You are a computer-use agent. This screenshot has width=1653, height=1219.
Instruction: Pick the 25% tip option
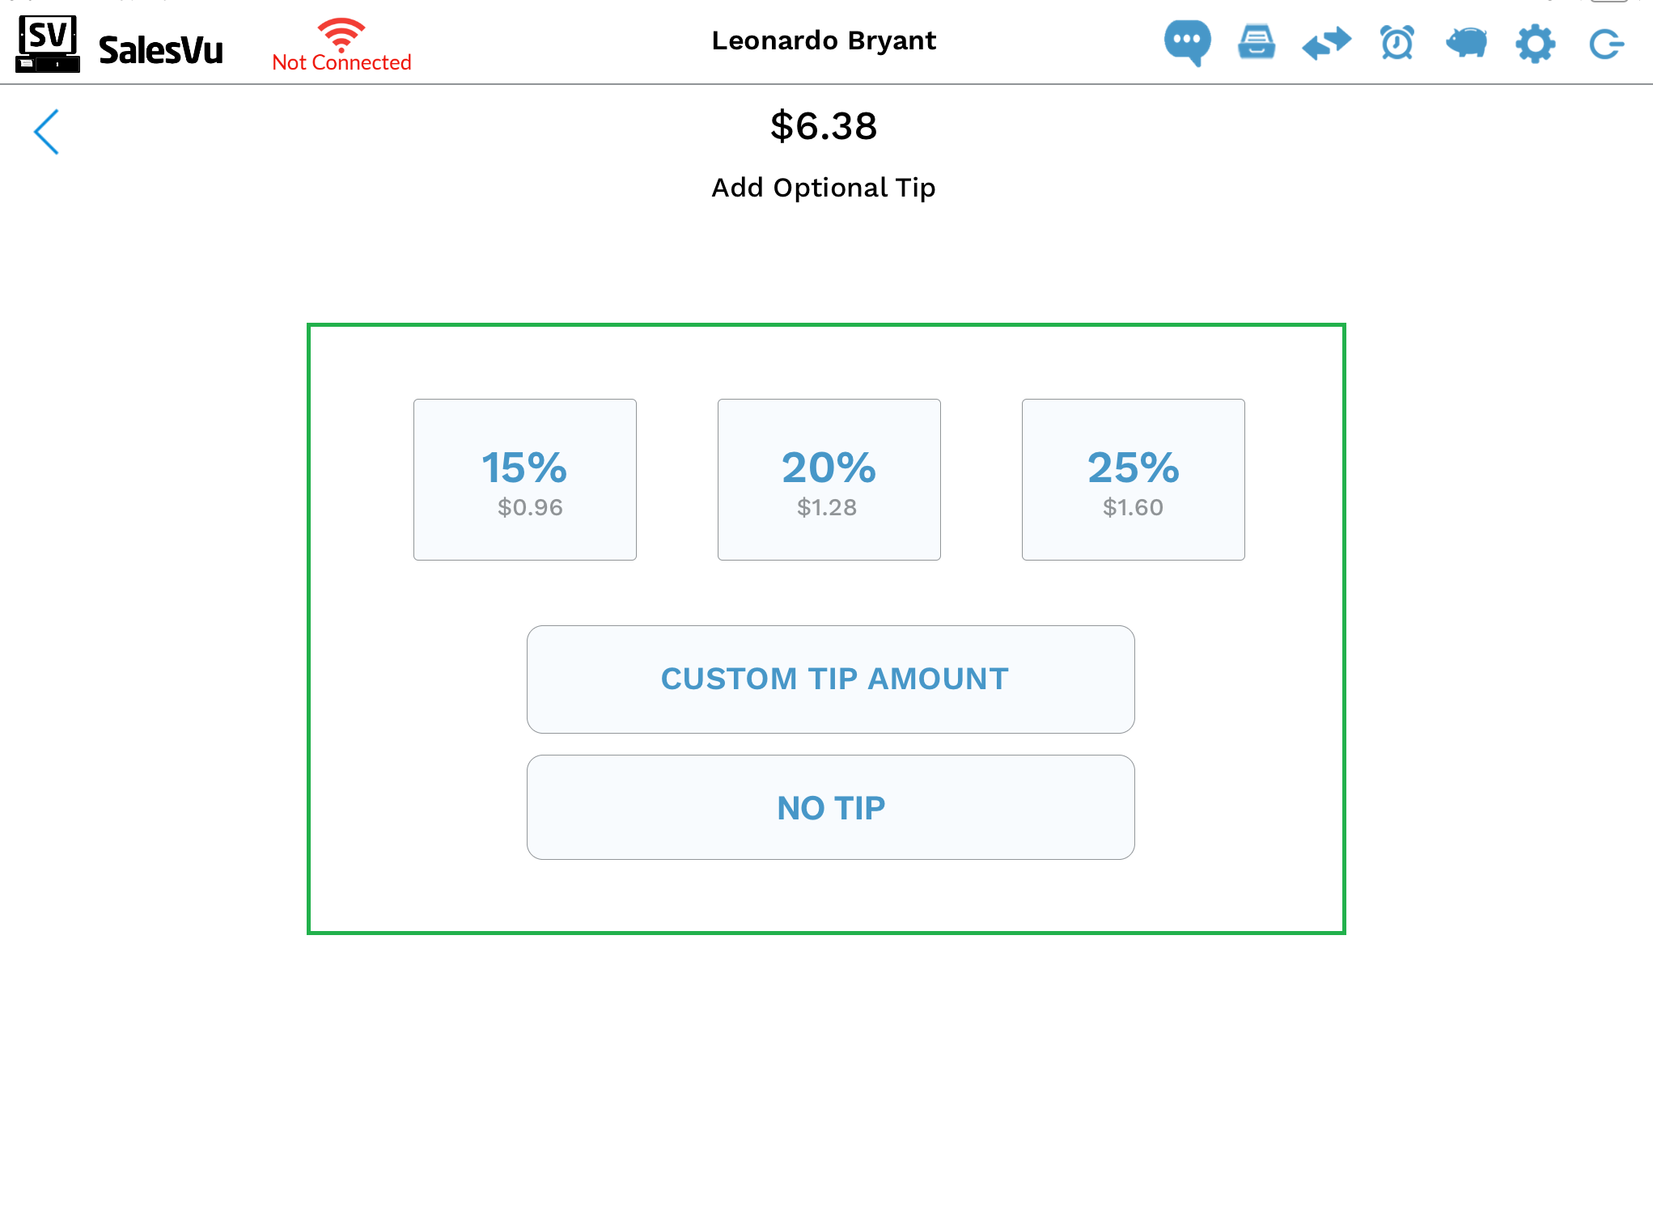click(x=1134, y=480)
